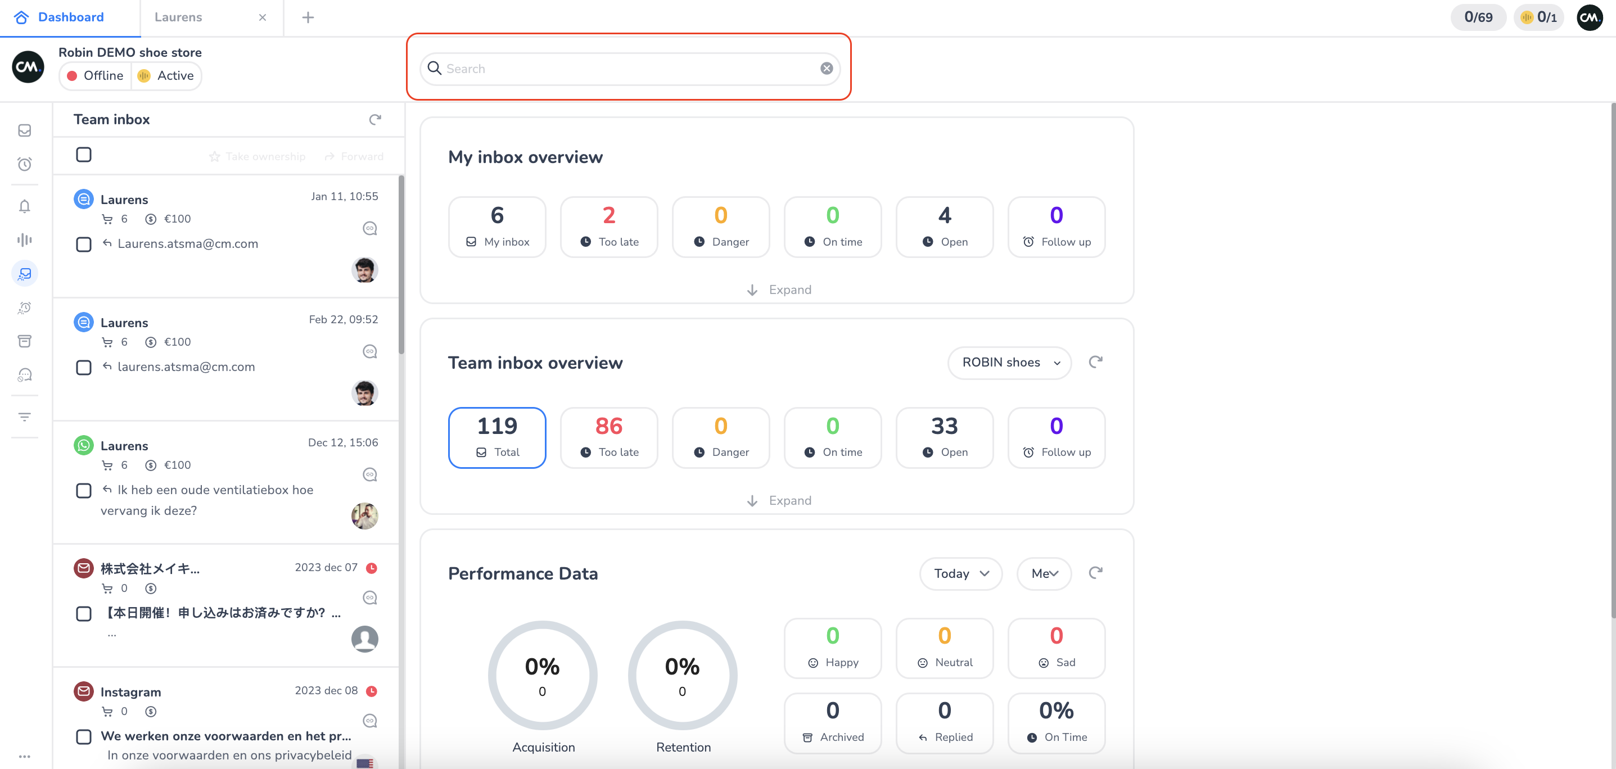Open the Today period dropdown
Viewport: 1616px width, 769px height.
tap(960, 573)
